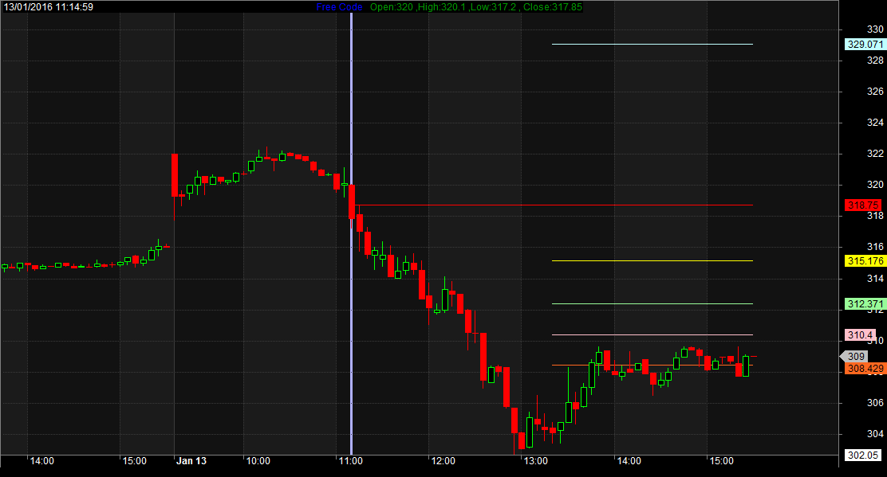Viewport: 887px width, 477px height.
Task: Select the vertical purple cursor line
Action: 351,233
